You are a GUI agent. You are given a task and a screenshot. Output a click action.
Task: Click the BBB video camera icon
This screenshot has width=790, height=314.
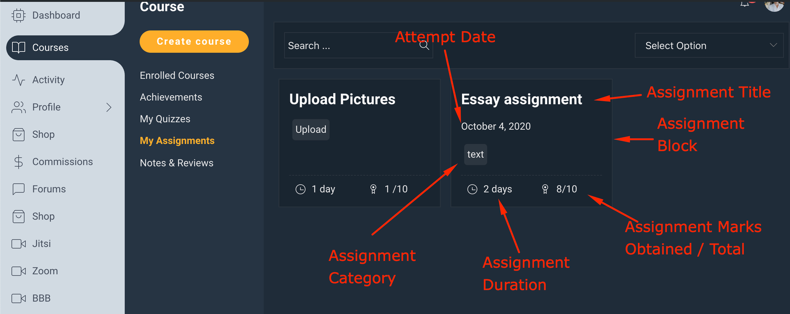19,298
